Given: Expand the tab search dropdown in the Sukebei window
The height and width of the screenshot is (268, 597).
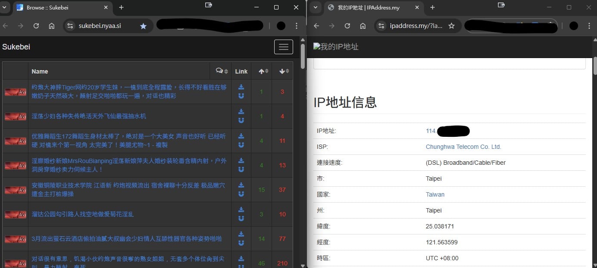Looking at the screenshot, I should pos(4,7).
